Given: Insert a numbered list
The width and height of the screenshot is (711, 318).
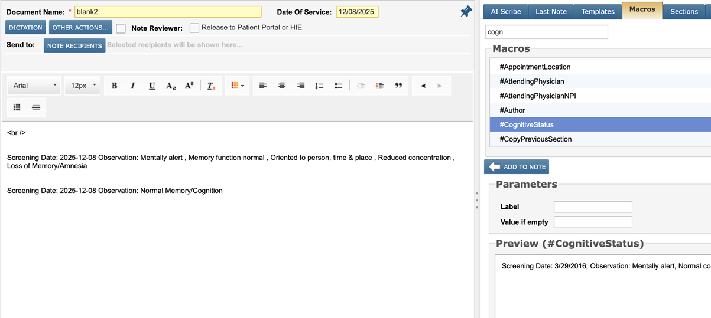Looking at the screenshot, I should (x=319, y=86).
